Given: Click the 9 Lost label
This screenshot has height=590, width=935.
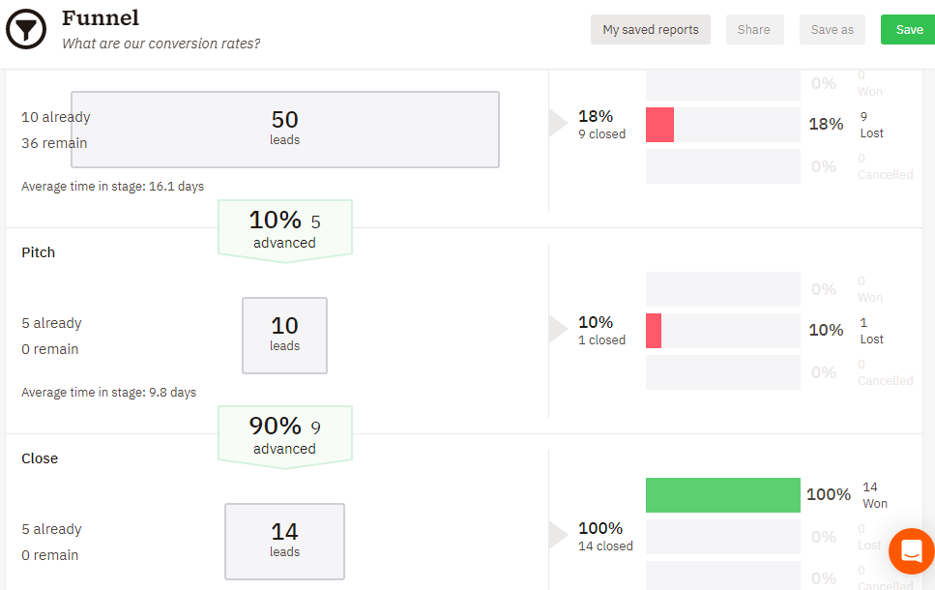Looking at the screenshot, I should pyautogui.click(x=870, y=127).
